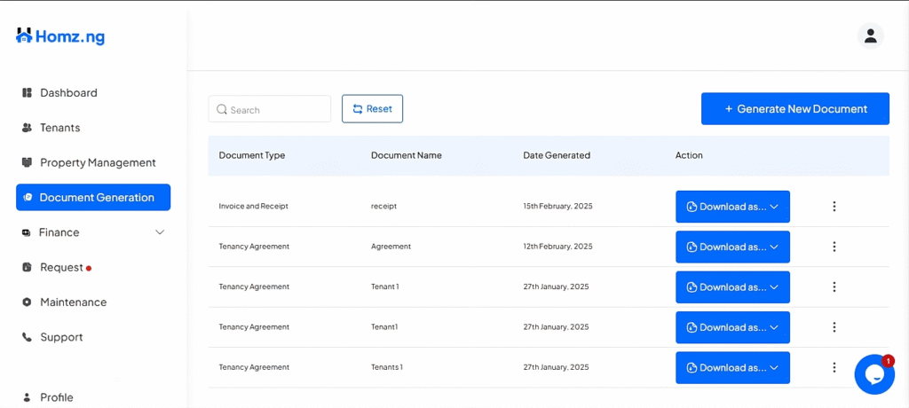
Task: Go to Dashboard menu item
Action: pos(68,93)
